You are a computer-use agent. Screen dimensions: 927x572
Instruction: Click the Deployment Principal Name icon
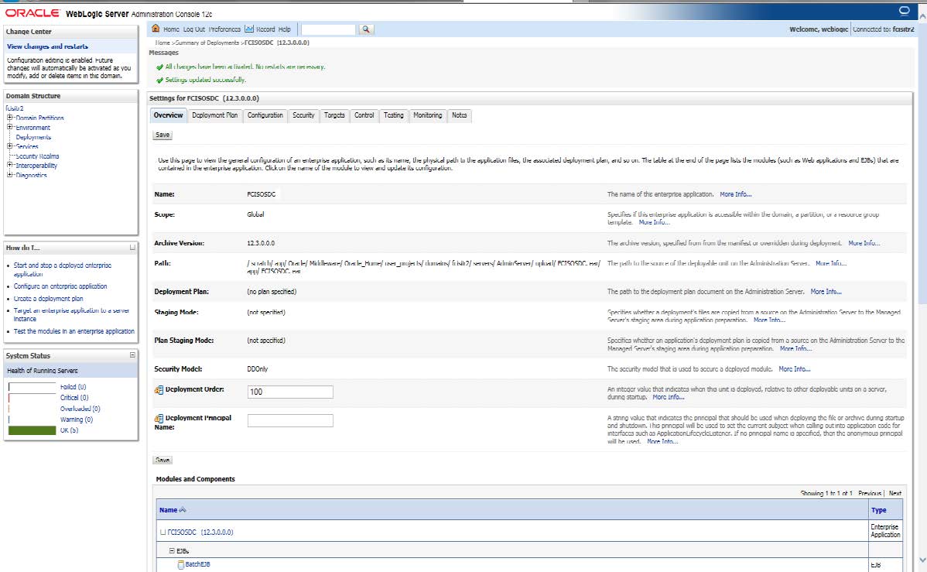coord(159,418)
